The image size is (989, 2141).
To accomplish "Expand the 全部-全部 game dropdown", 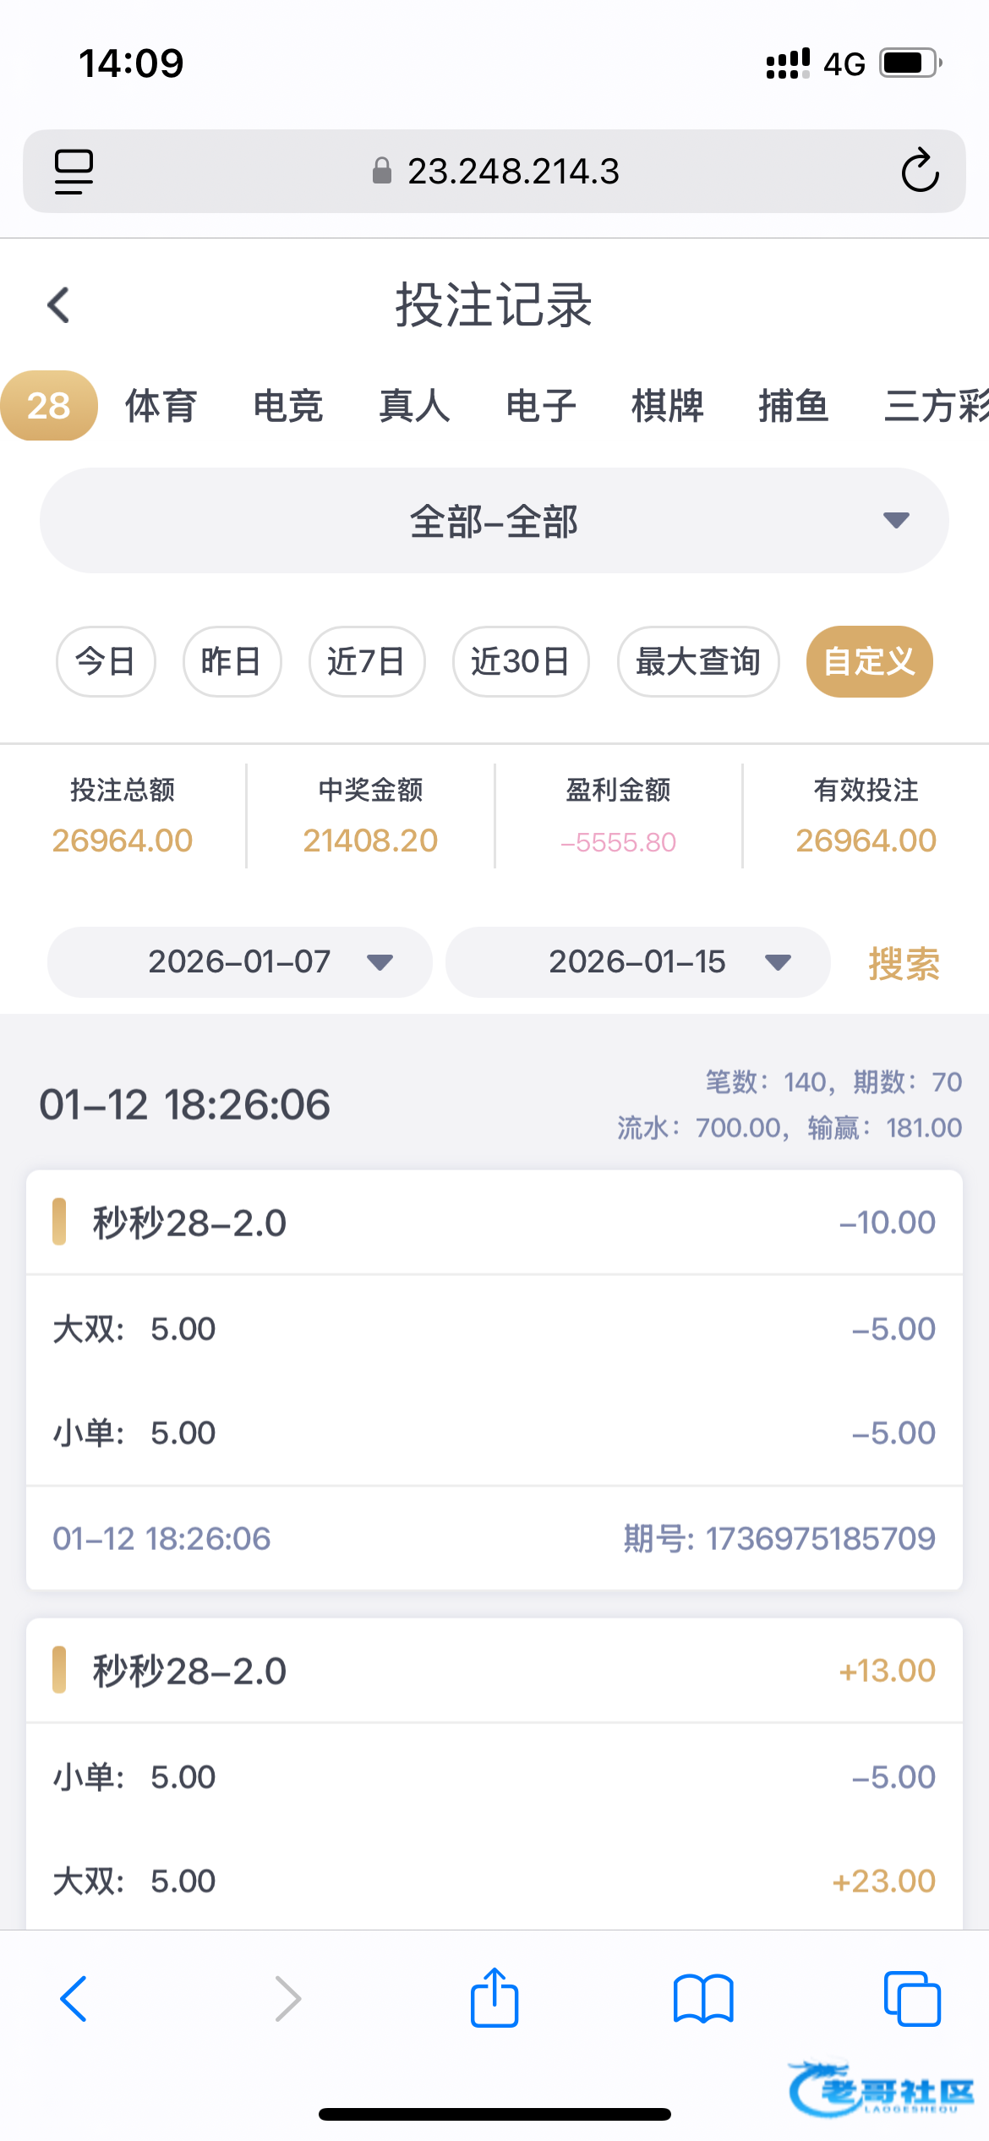I will click(x=494, y=521).
